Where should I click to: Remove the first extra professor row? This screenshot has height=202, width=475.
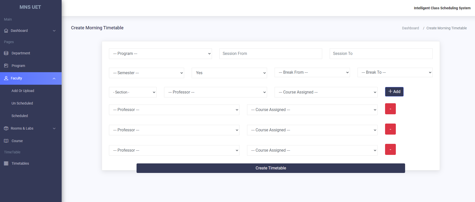[x=390, y=109]
